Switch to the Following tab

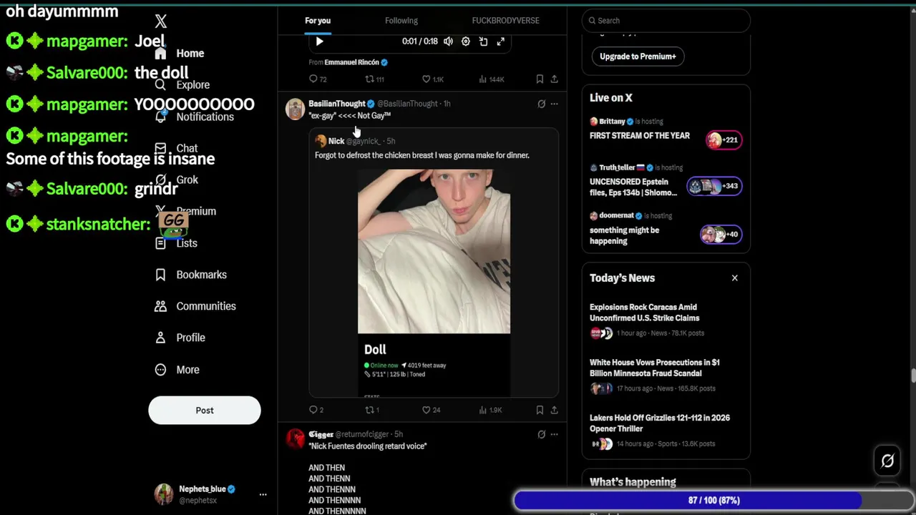(401, 21)
